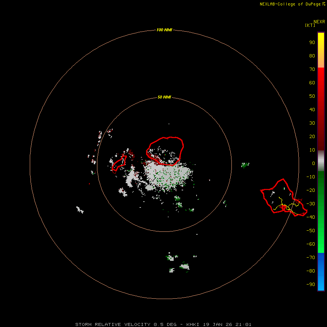Click the 30 value on the velocity scale
Image resolution: width=327 pixels, height=327 pixels.
click(x=312, y=123)
